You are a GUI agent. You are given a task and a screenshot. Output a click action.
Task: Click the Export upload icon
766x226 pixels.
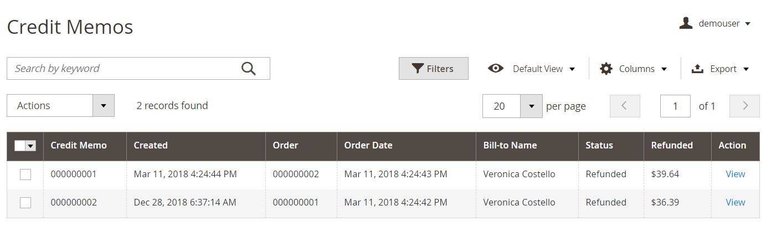pyautogui.click(x=698, y=69)
